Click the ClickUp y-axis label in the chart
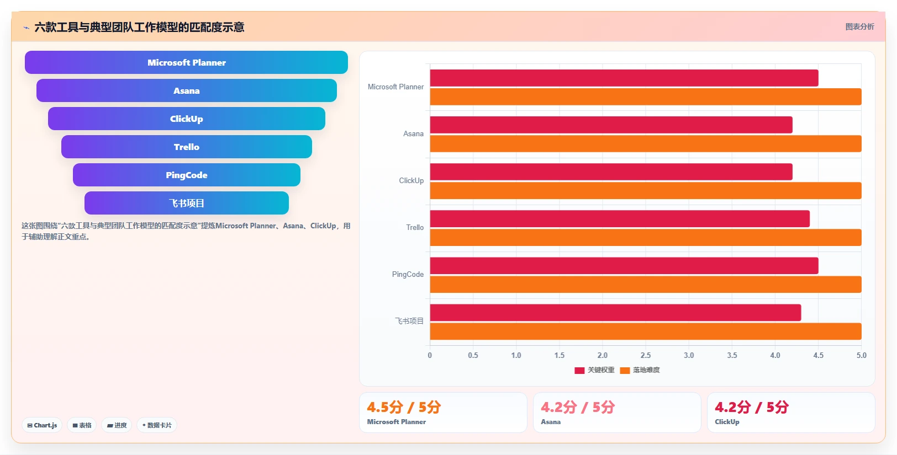The height and width of the screenshot is (455, 897). point(411,181)
